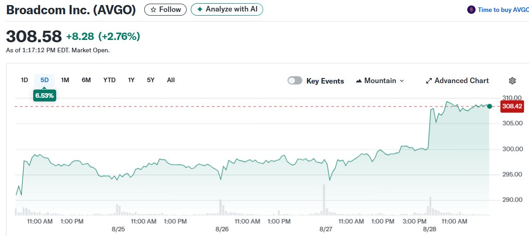Click the purple icon beside Time to buy AVGO

point(471,10)
